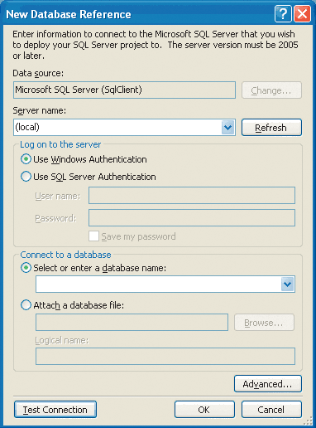
Task: Open the database name dropdown list
Action: tap(288, 284)
